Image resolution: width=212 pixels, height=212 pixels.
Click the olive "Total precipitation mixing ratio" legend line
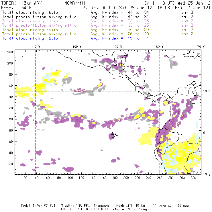point(39,34)
